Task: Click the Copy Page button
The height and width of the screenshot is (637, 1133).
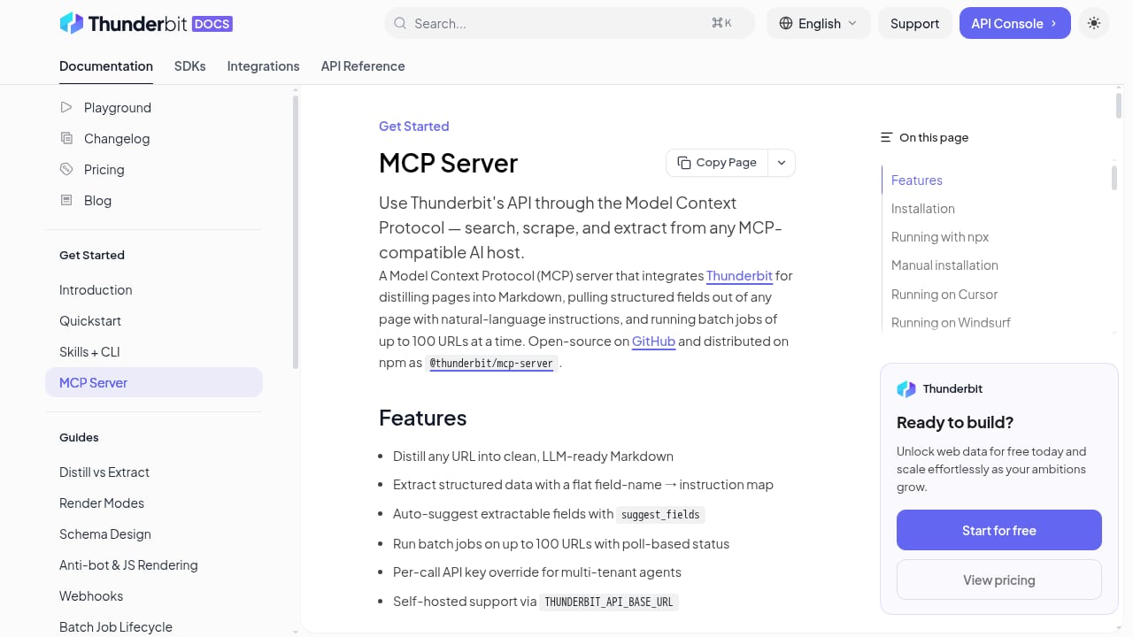Action: 717,163
